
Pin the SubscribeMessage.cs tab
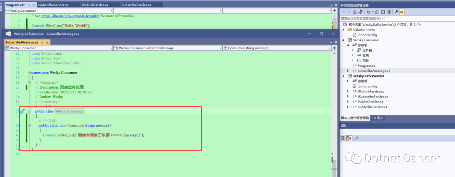click(x=43, y=42)
